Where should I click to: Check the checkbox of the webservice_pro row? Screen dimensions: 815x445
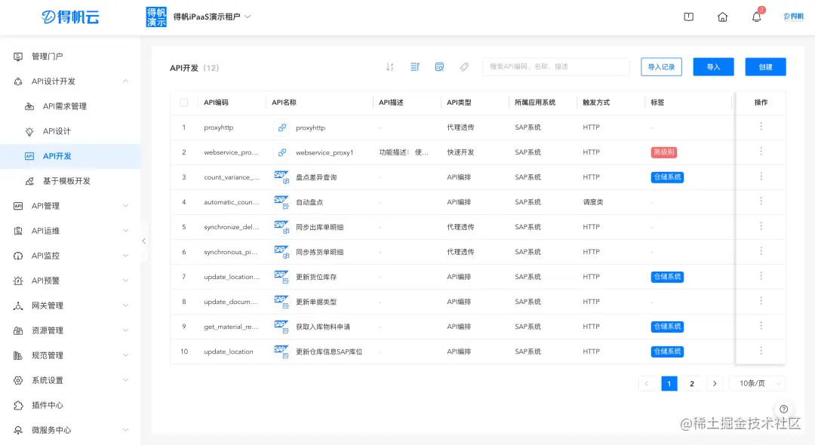tap(184, 152)
